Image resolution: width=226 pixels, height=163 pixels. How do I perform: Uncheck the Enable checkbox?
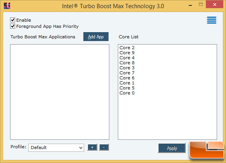tap(12, 20)
